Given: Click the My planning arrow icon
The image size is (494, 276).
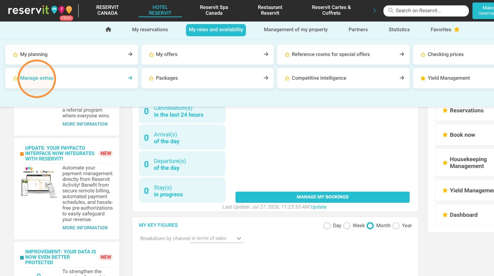Looking at the screenshot, I should (x=130, y=54).
